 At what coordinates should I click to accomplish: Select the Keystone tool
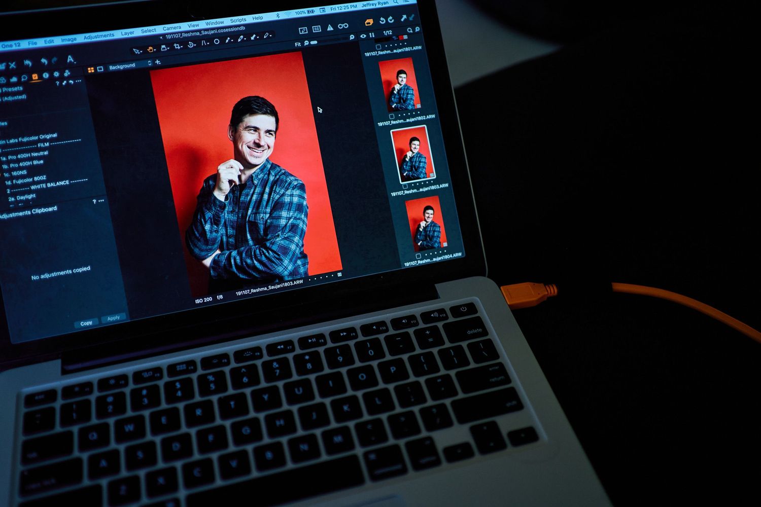coord(204,43)
